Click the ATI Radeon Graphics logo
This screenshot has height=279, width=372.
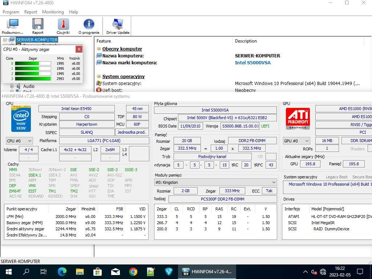pyautogui.click(x=298, y=118)
